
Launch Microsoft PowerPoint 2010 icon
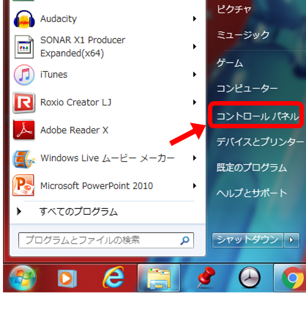pos(23,185)
